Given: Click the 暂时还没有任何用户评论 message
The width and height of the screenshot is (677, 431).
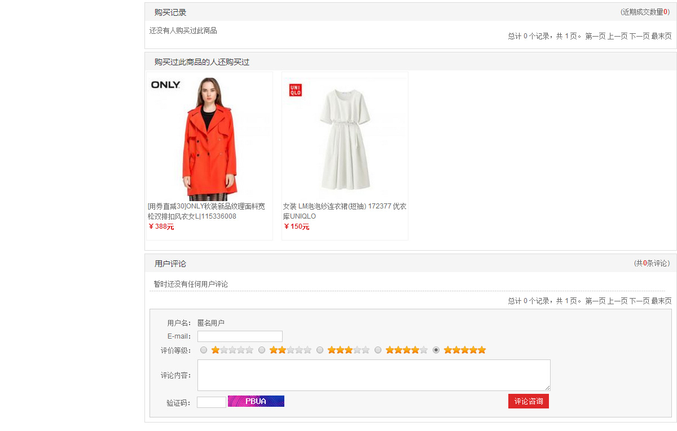Looking at the screenshot, I should pos(191,284).
